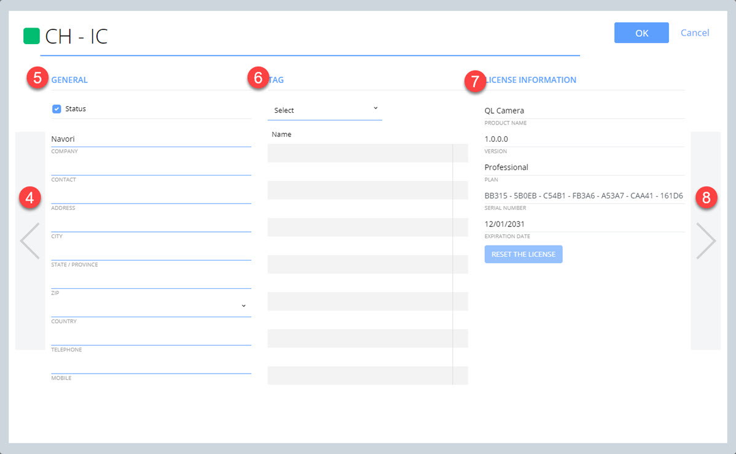Toggle the Status checkbox
The width and height of the screenshot is (736, 454).
[x=56, y=109]
